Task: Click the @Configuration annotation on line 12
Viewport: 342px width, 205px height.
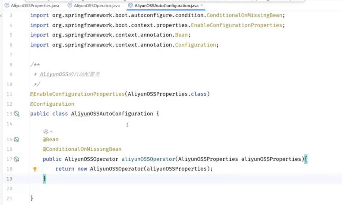Action: pos(52,104)
